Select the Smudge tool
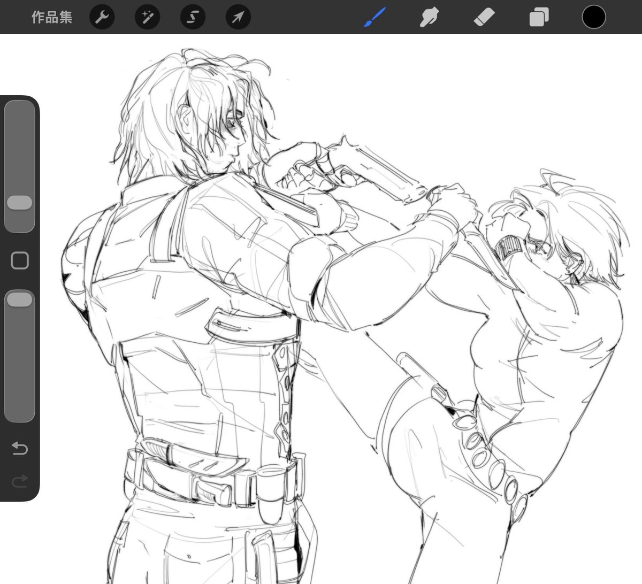The height and width of the screenshot is (584, 642). 429,18
